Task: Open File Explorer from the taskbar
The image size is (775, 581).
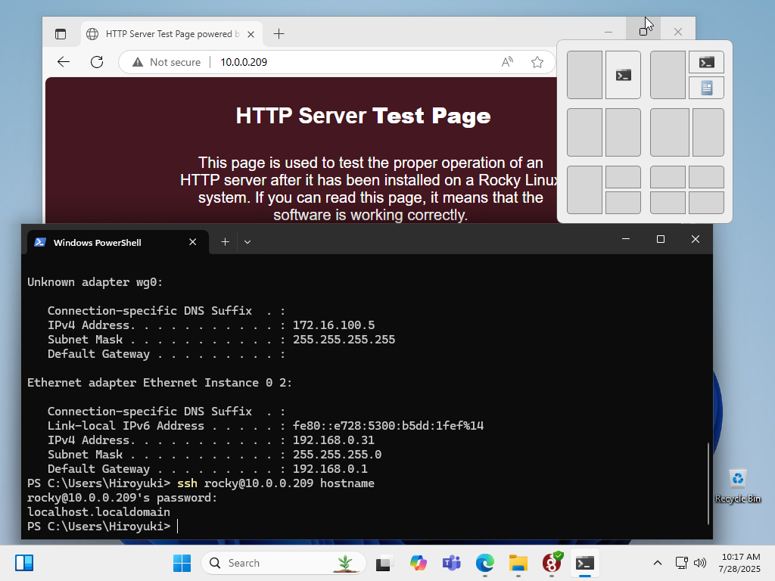Action: click(x=518, y=563)
